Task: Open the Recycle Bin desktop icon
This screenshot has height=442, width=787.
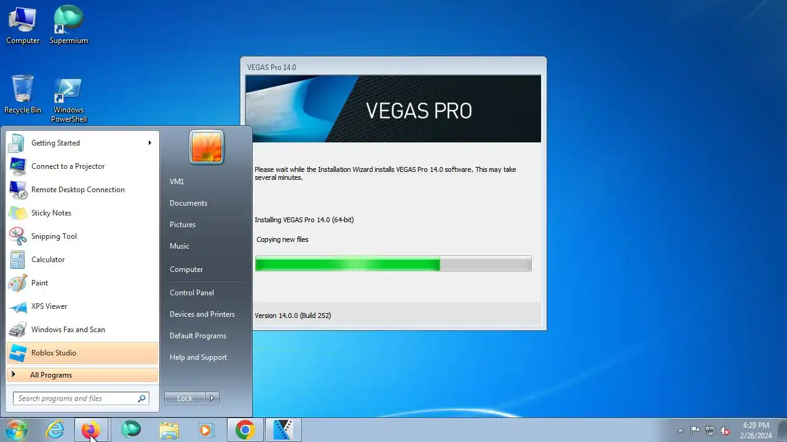Action: point(23,95)
